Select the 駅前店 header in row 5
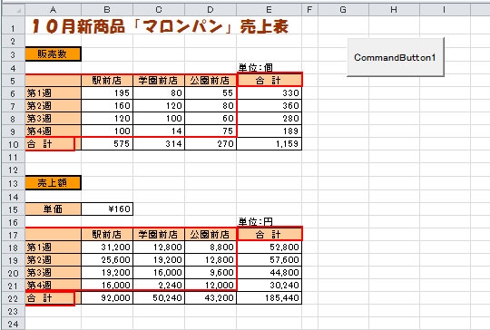The width and height of the screenshot is (490, 330). click(107, 81)
